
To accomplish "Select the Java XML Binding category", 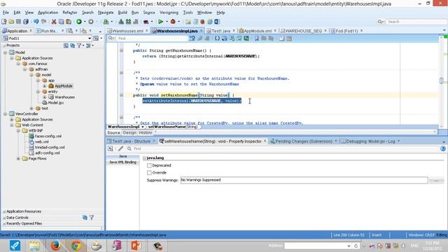I will [123, 162].
